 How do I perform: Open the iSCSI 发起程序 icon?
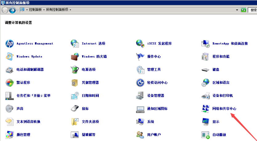[140, 44]
